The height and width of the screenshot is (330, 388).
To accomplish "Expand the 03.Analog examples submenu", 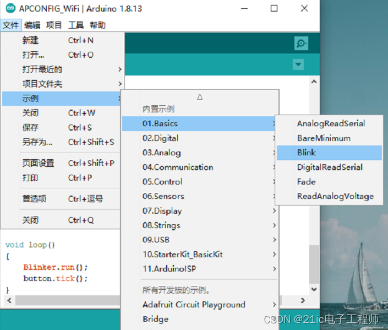I will pyautogui.click(x=199, y=153).
